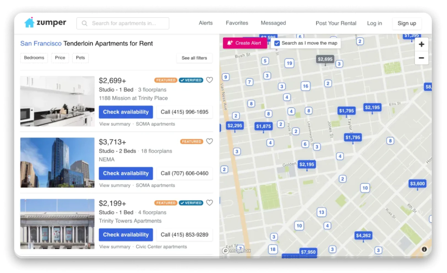The width and height of the screenshot is (447, 273).
Task: Open the map attribution info icon
Action: [424, 249]
